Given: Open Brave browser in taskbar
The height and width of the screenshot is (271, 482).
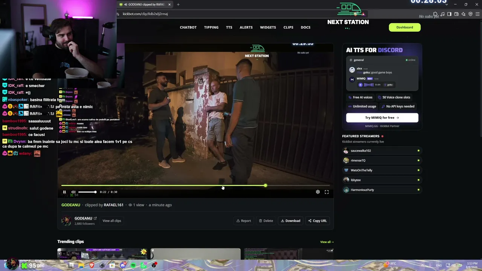Looking at the screenshot, I should [x=92, y=266].
